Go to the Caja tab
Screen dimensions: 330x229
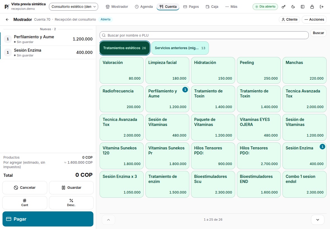point(212,7)
